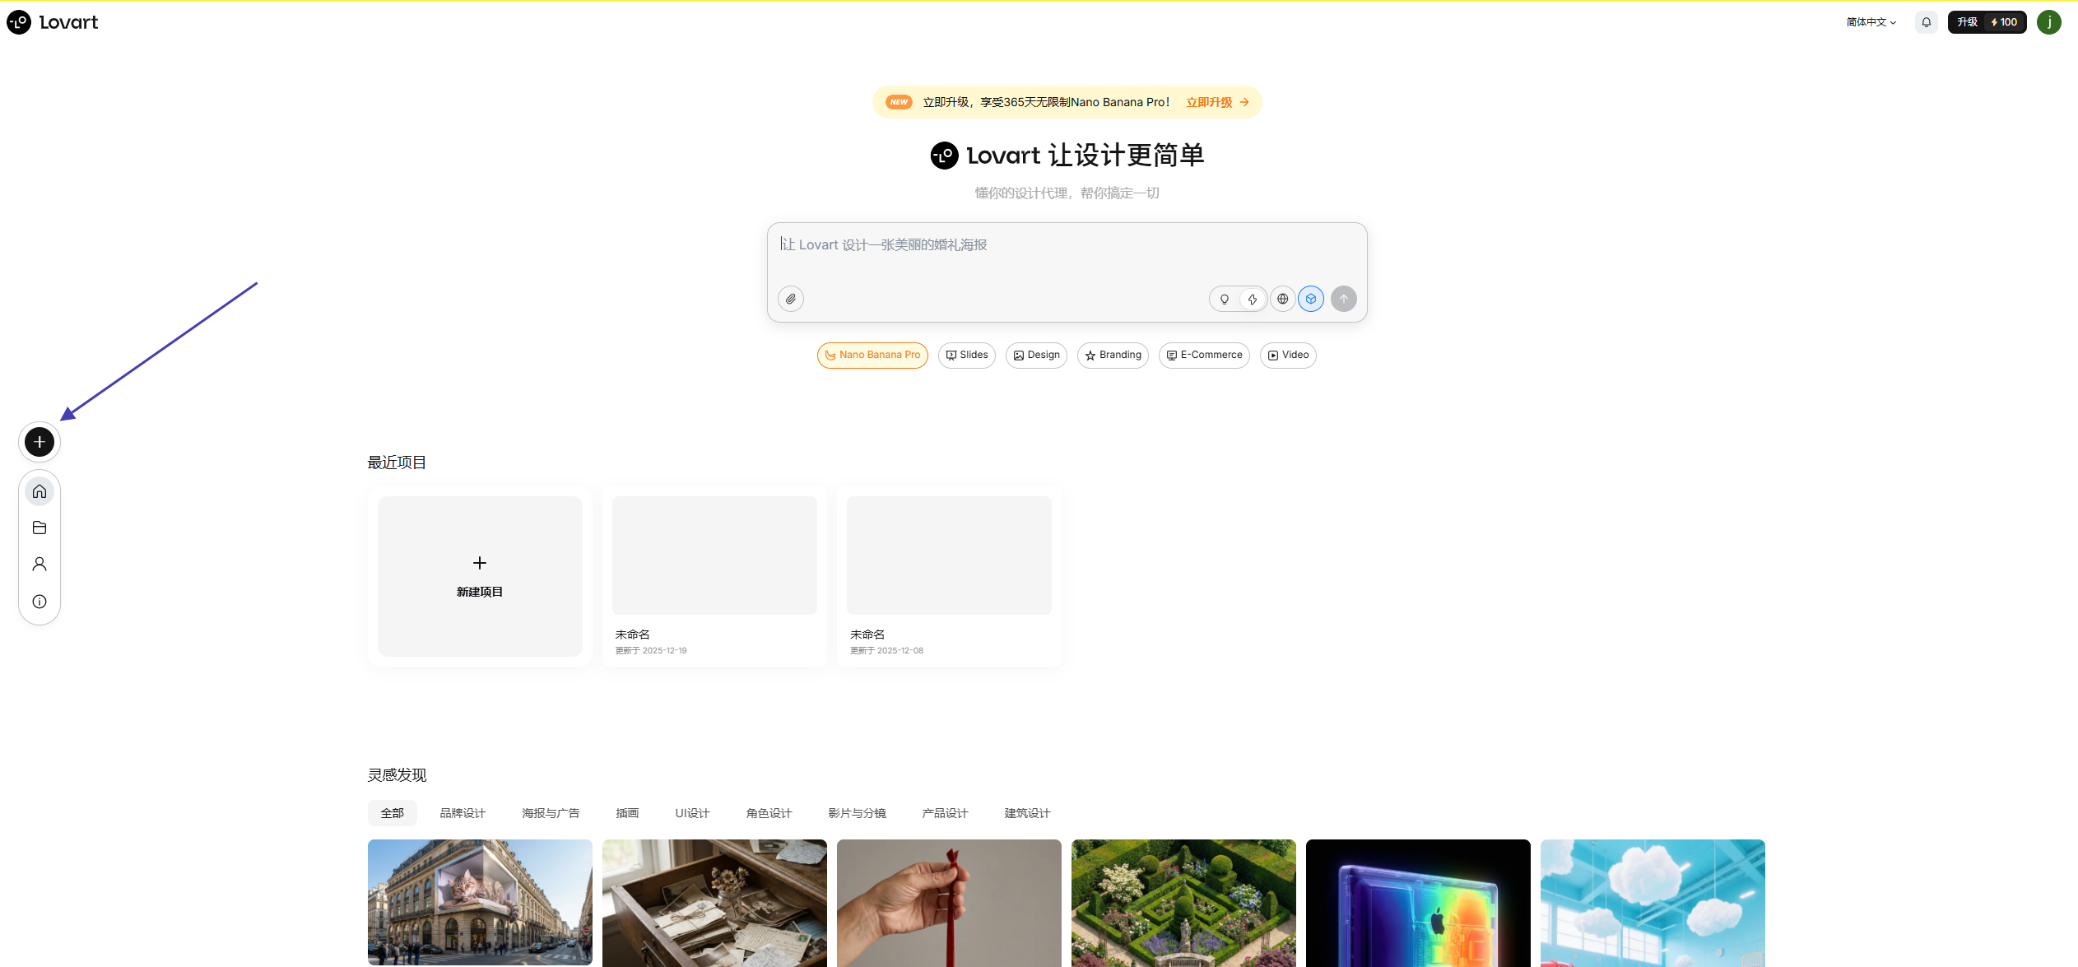Select the paperclip attachment icon in the prompt box

pos(790,299)
